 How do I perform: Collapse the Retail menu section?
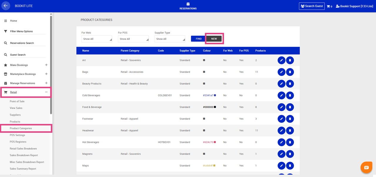point(46,92)
